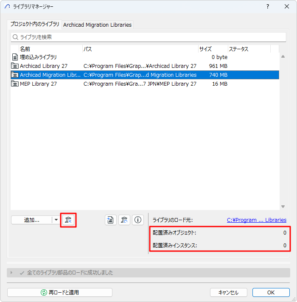Click the 740 MB size cell
The image size is (297, 302).
tap(218, 75)
